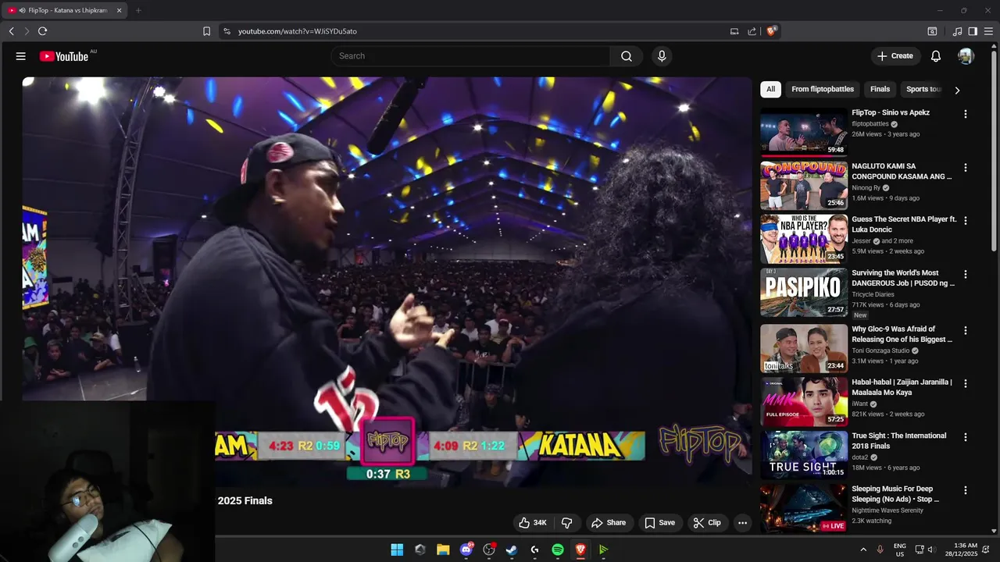This screenshot has height=562, width=1000.
Task: Open Brave Shields lion icon
Action: (771, 31)
